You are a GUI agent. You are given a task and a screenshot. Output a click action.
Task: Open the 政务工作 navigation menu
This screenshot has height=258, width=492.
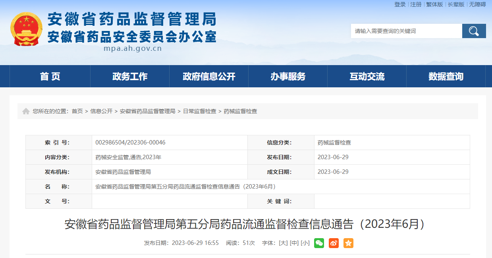(130, 77)
